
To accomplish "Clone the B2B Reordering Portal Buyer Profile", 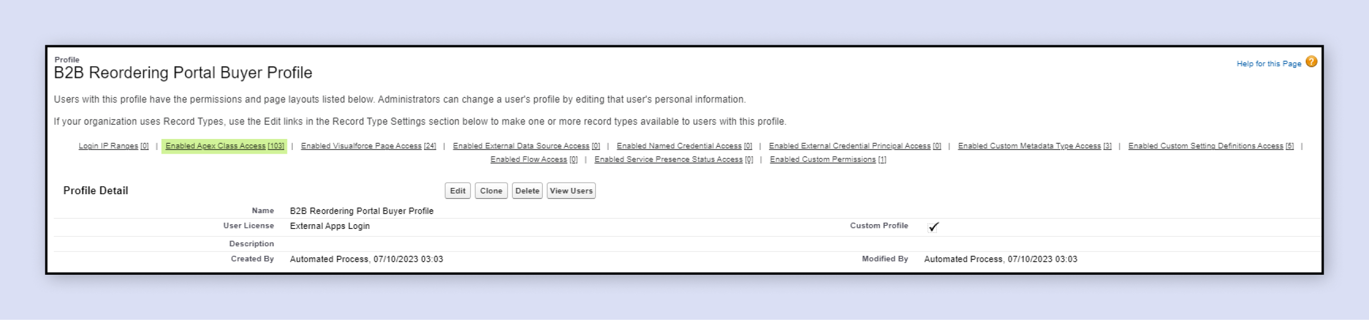I will pos(491,191).
